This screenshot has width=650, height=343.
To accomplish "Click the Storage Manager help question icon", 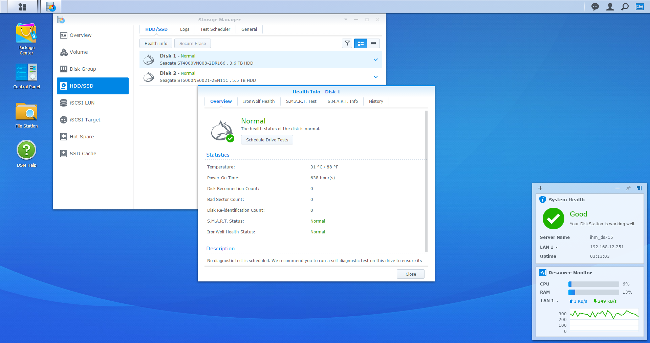I will (345, 20).
